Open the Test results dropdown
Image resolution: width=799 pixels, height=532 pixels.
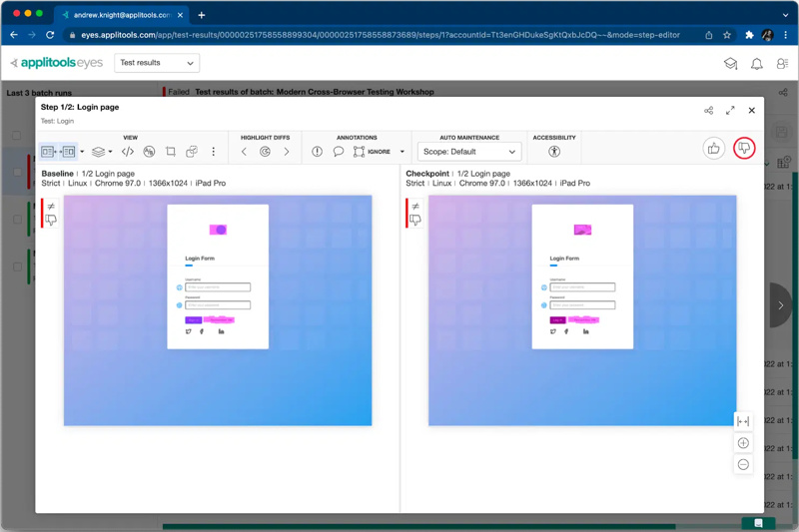click(157, 63)
